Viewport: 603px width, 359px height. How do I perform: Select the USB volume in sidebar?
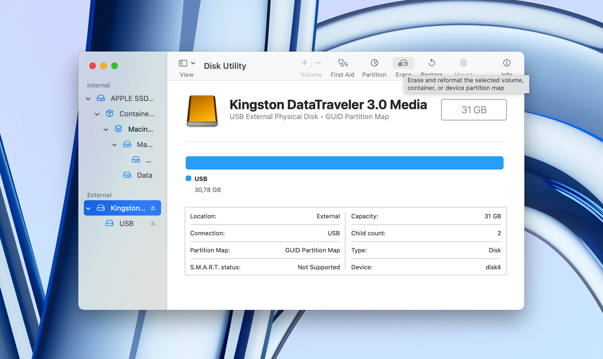point(126,224)
